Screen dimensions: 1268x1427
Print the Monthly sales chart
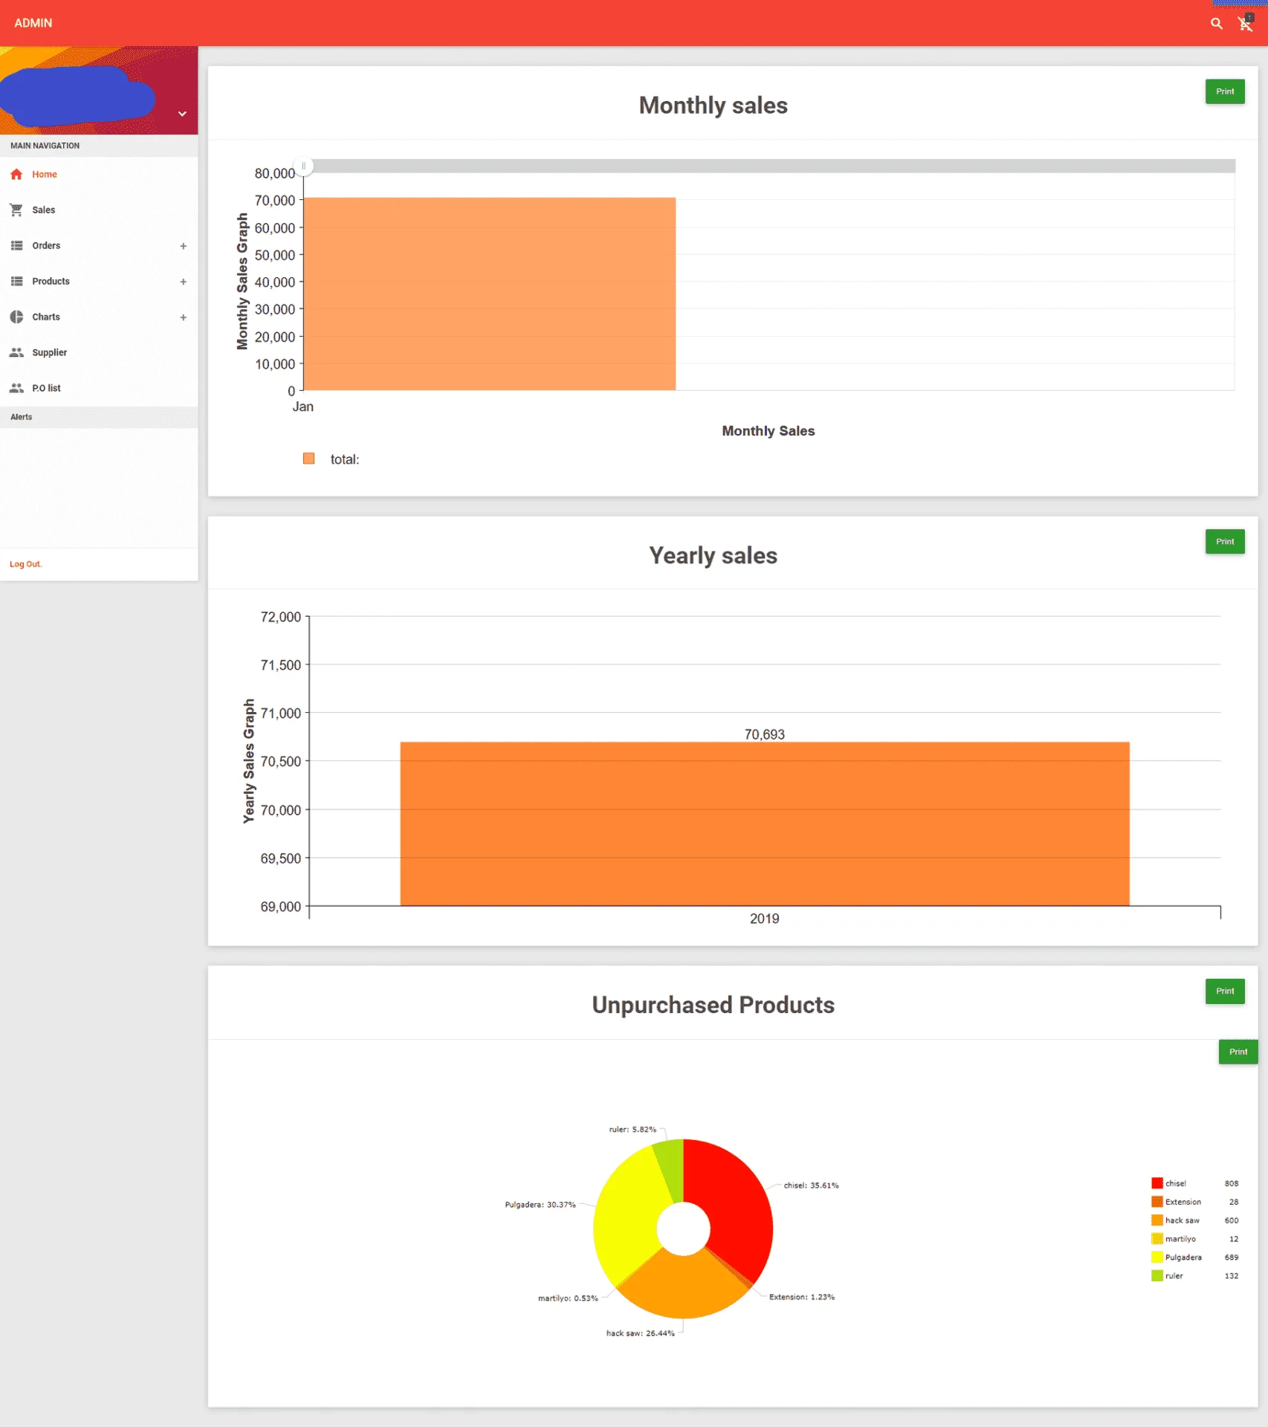tap(1225, 91)
